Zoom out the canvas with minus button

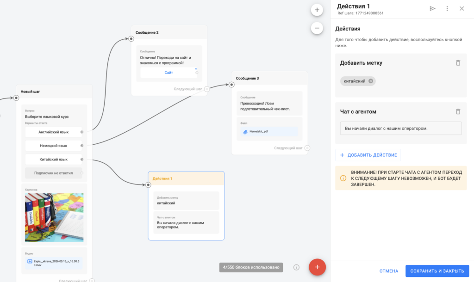pos(317,28)
